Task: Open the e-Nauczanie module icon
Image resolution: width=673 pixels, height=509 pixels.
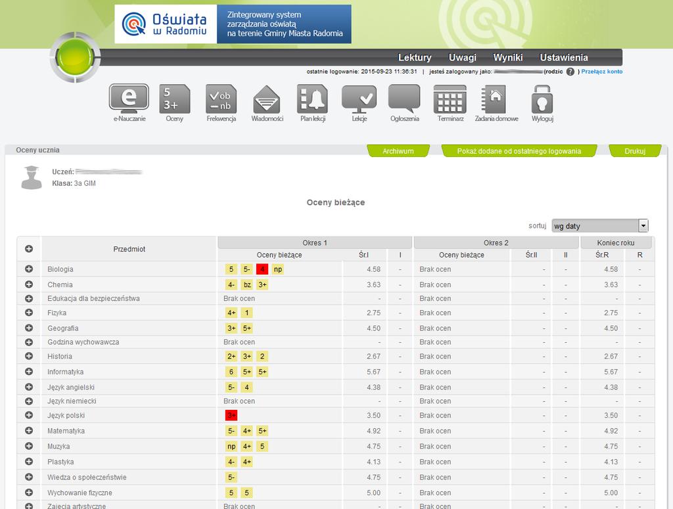Action: [129, 99]
